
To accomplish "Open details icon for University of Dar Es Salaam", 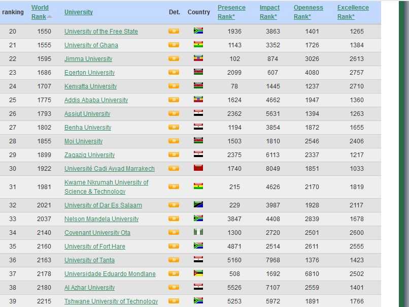I will [x=174, y=205].
